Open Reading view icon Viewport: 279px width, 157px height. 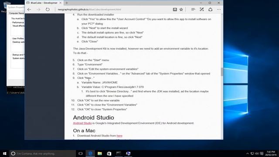point(175,10)
